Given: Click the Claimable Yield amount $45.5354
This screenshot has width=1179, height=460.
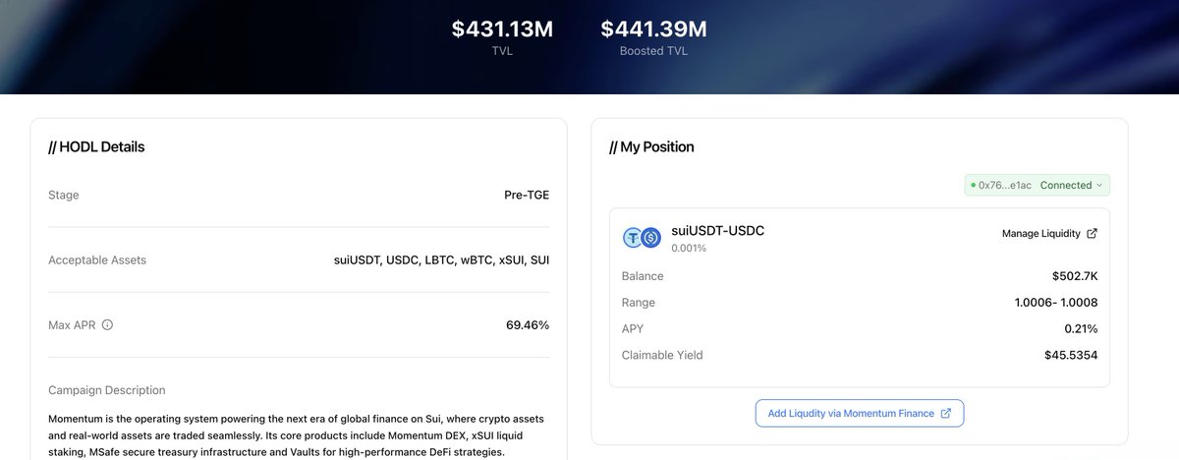Looking at the screenshot, I should 1071,355.
